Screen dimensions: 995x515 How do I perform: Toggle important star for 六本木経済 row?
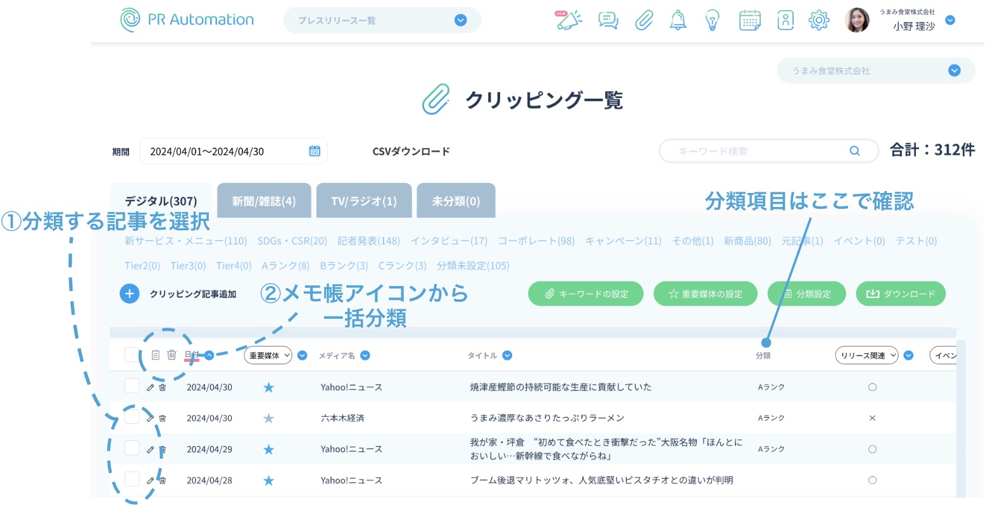(269, 418)
